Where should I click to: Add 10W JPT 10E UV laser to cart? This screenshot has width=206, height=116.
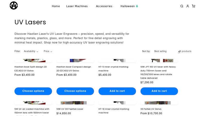coord(159,91)
